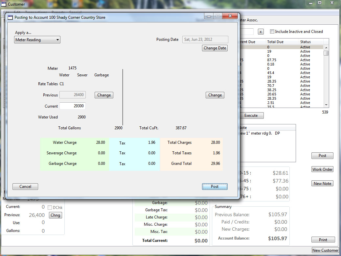This screenshot has width=341, height=256.
Task: Click the Posting to Account dialog title icon
Action: tap(10, 17)
